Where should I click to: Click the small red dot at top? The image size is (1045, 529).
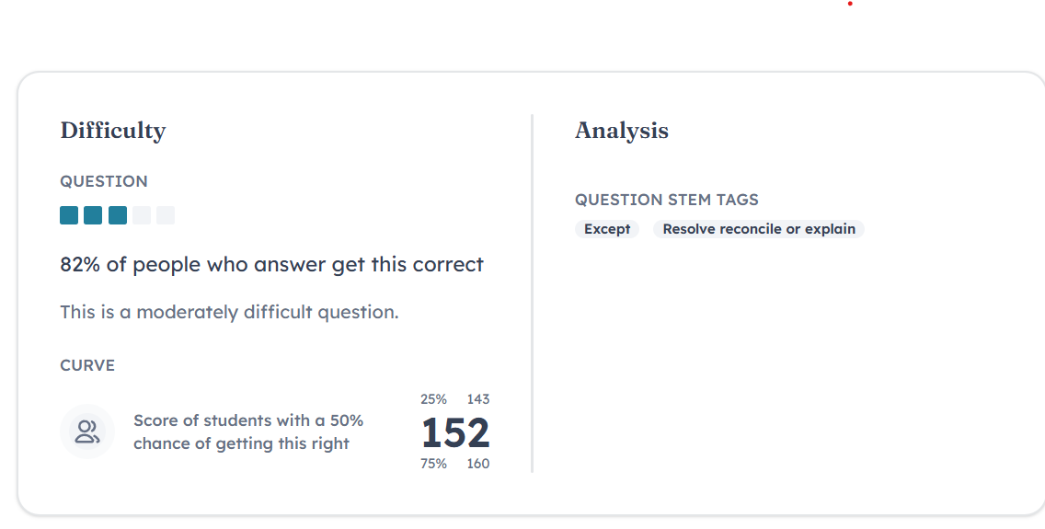(850, 4)
